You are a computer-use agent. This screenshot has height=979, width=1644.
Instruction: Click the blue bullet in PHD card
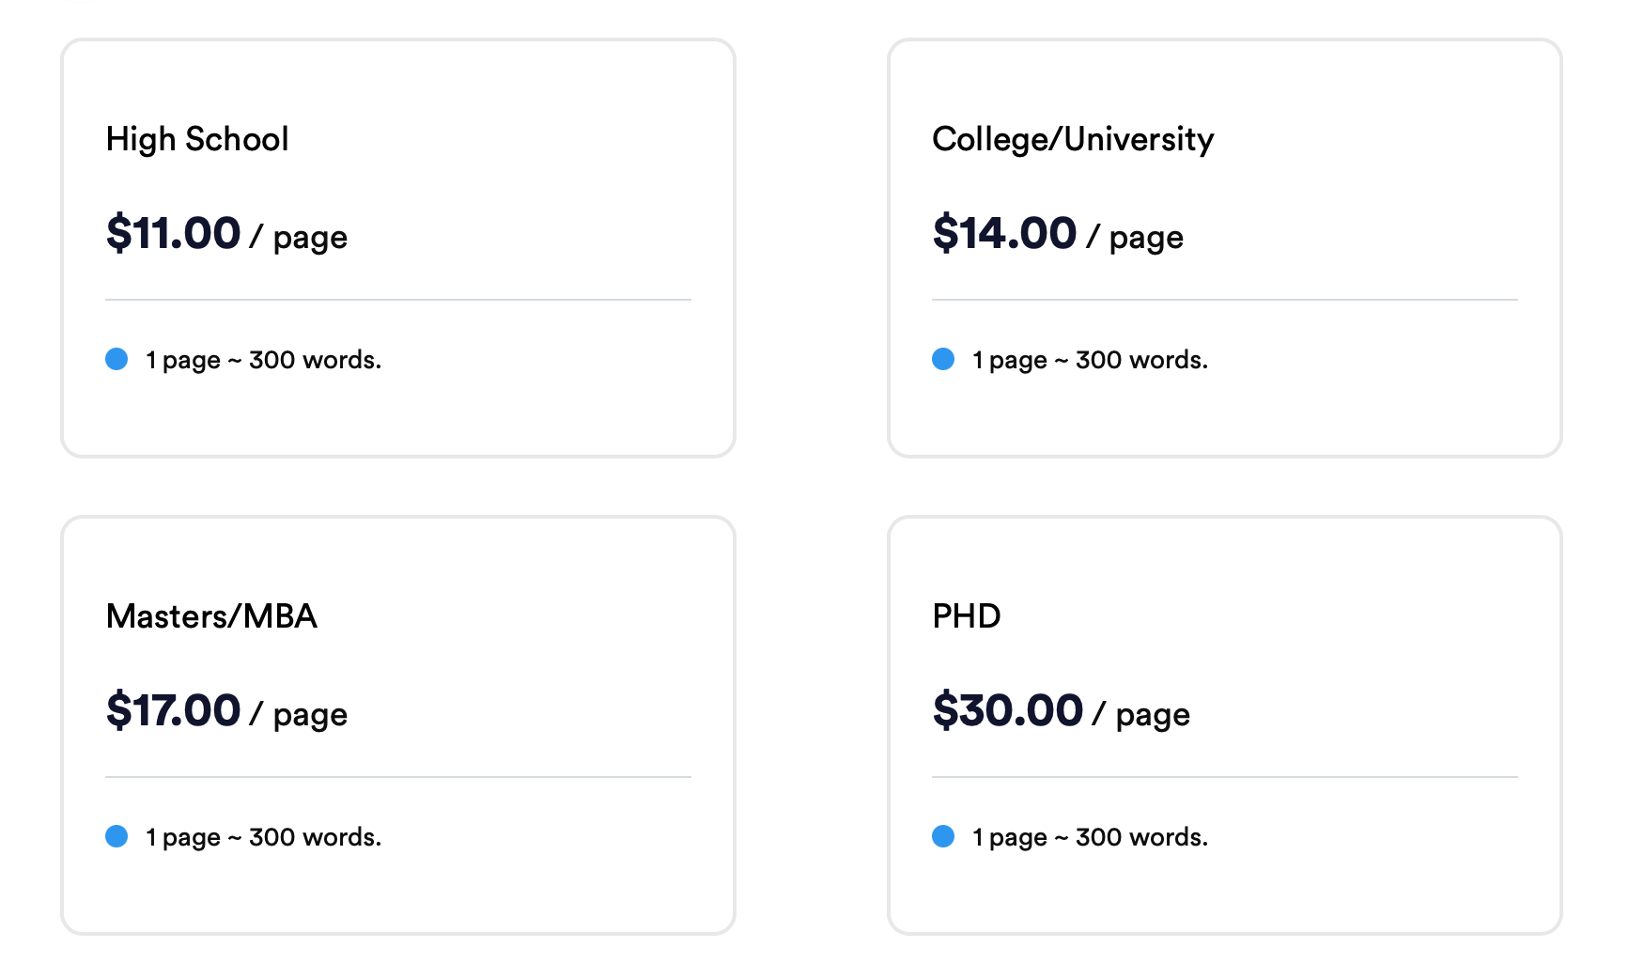(943, 836)
